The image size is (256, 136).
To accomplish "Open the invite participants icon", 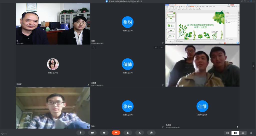I will coord(128,133).
